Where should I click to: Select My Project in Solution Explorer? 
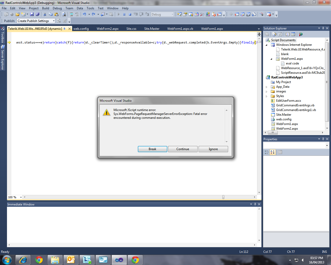coord(283,82)
